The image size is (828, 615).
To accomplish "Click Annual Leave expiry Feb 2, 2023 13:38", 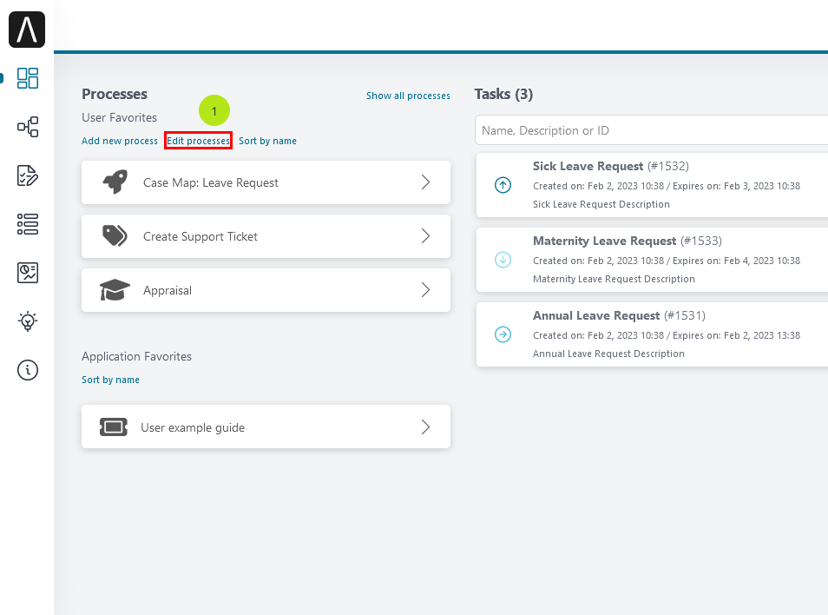I will pos(762,335).
